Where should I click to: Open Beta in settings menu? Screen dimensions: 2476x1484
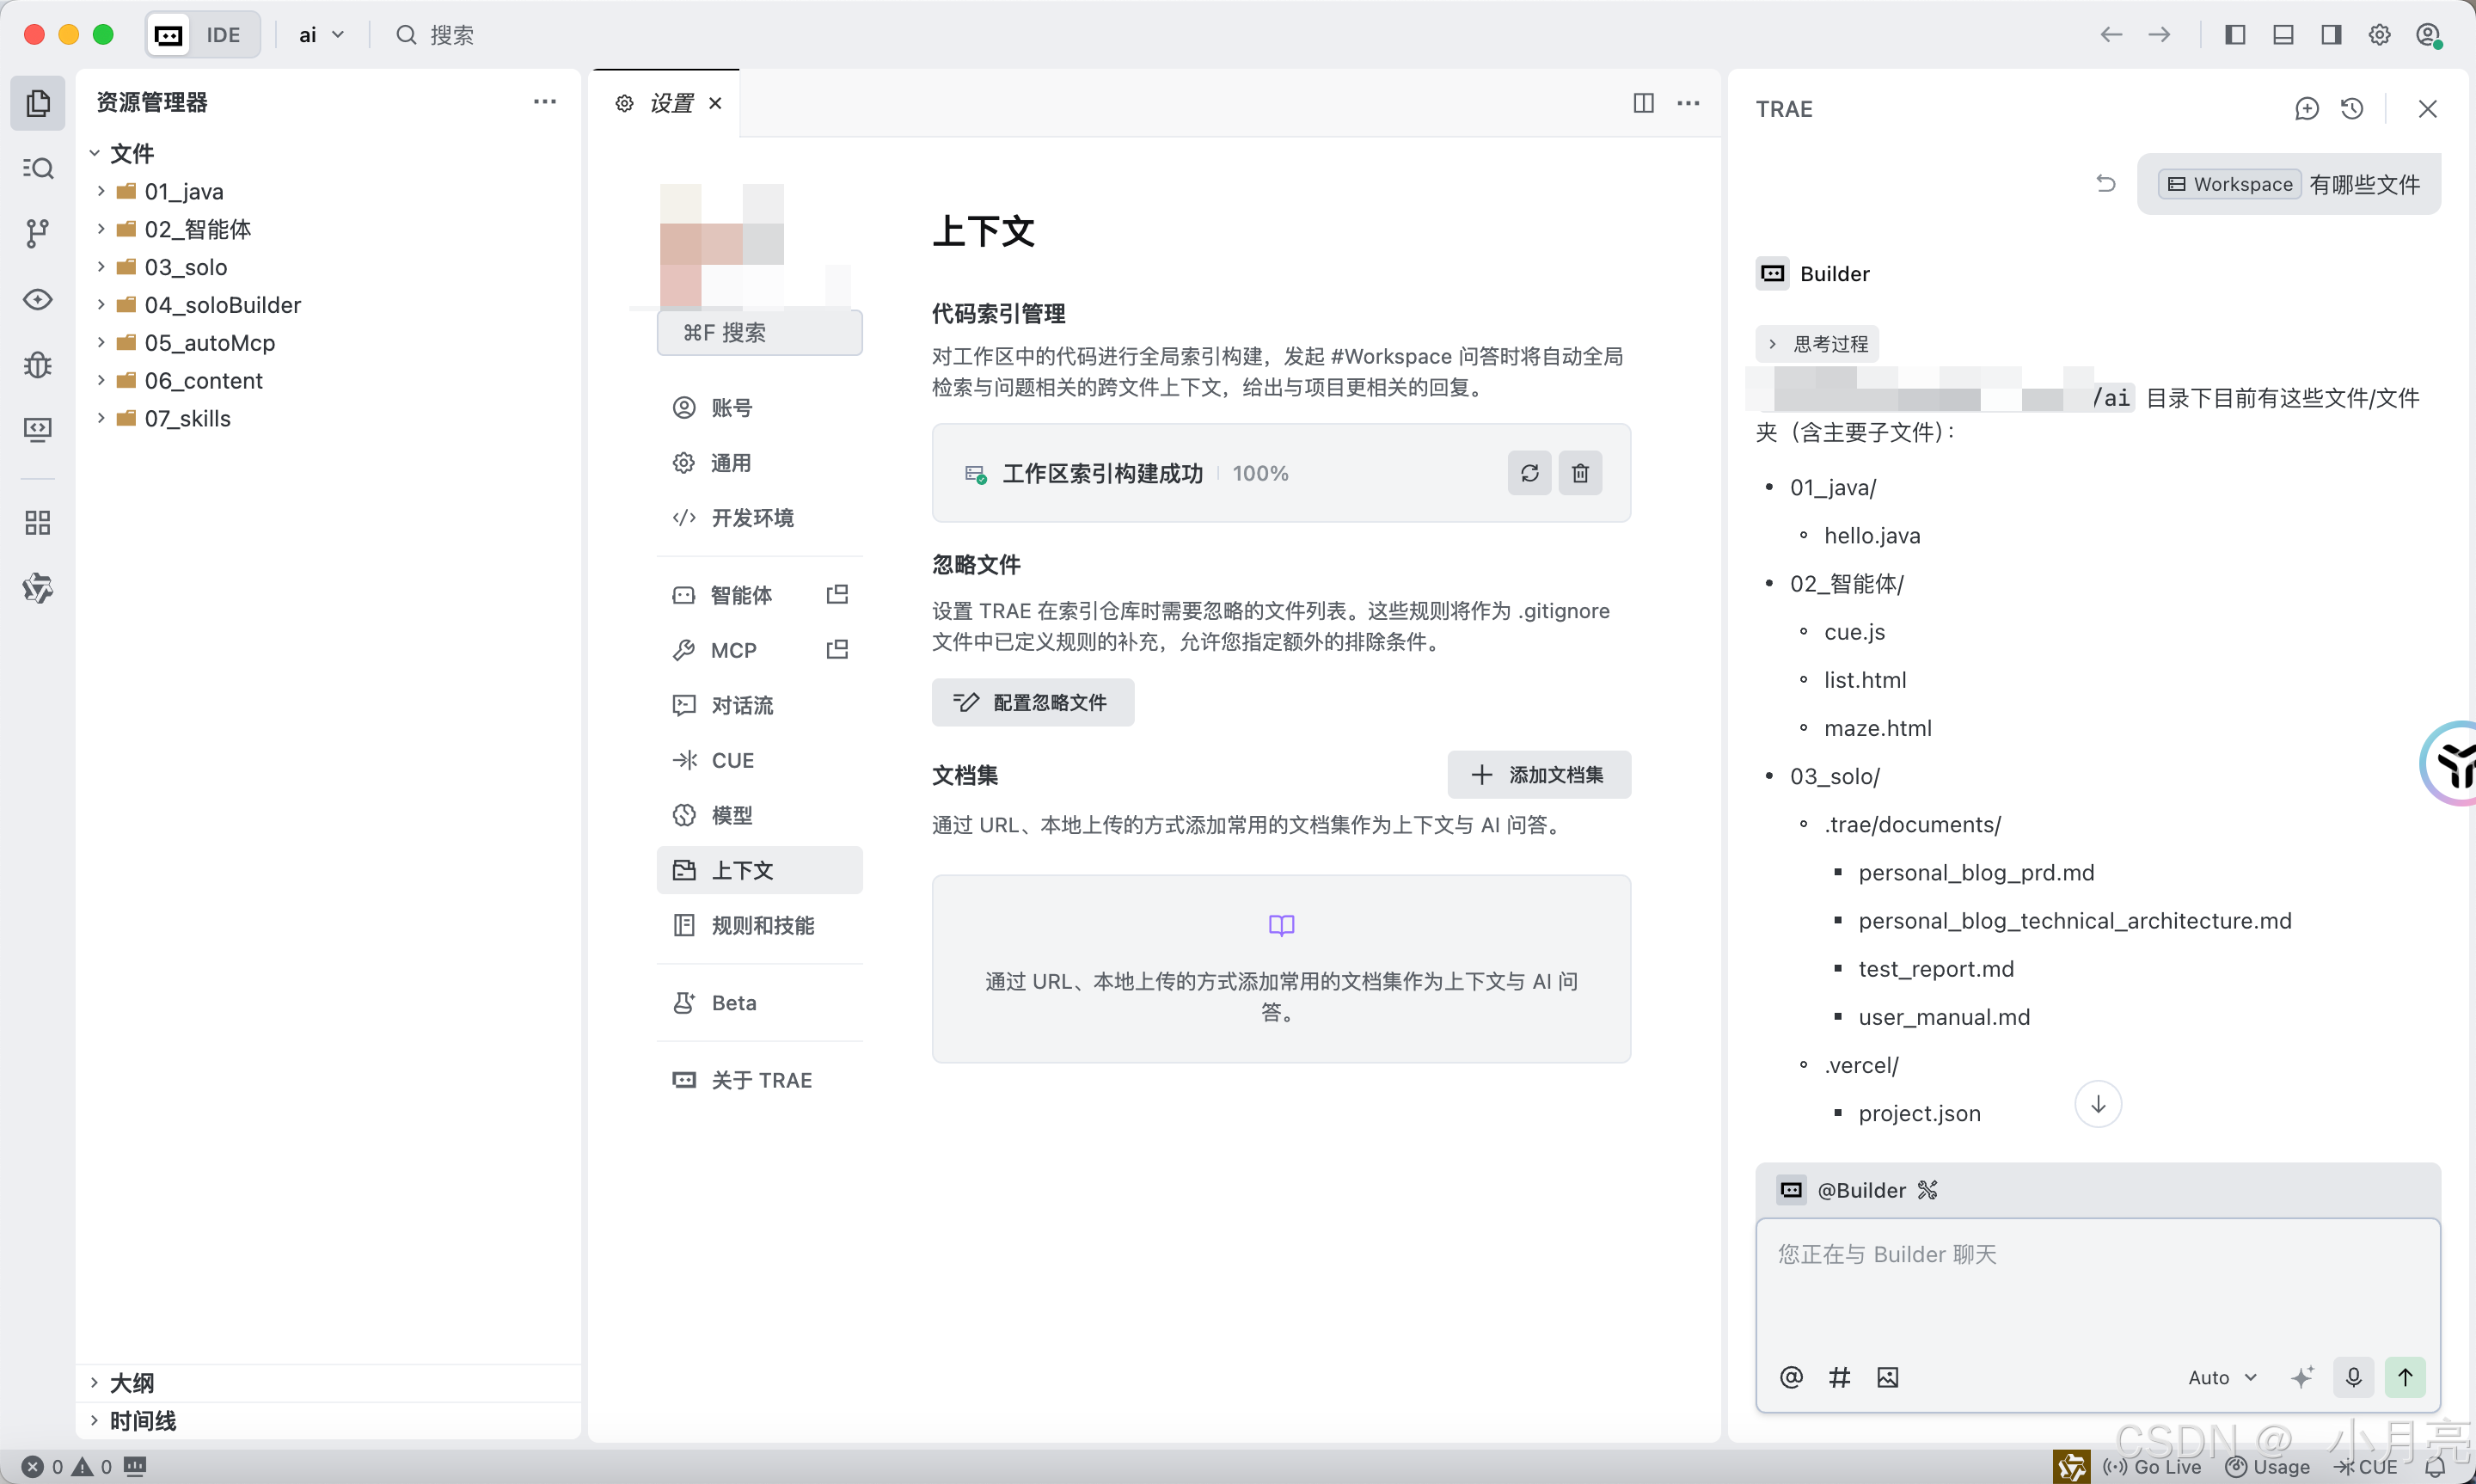click(x=760, y=1002)
